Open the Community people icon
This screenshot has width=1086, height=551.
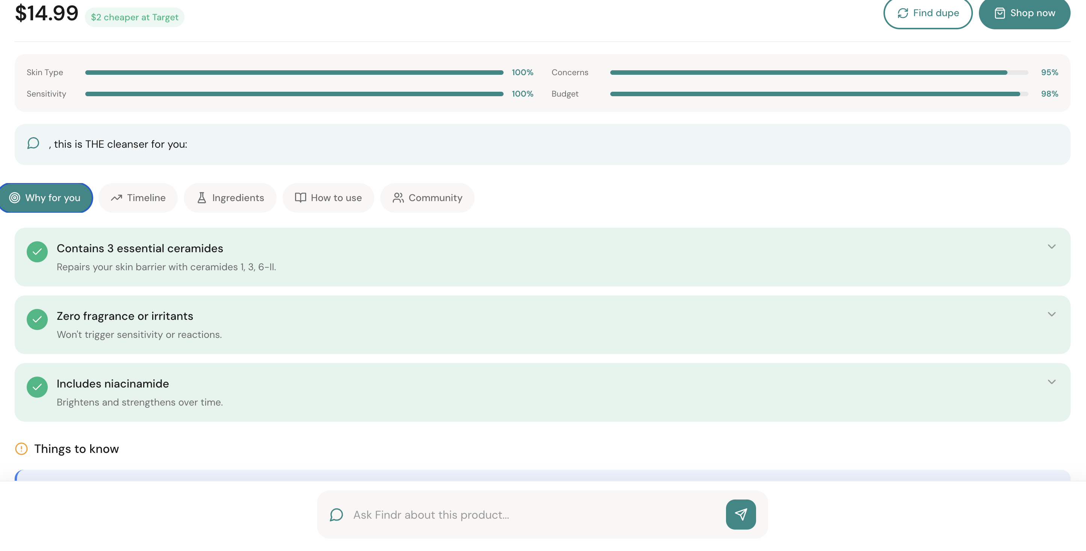(398, 197)
